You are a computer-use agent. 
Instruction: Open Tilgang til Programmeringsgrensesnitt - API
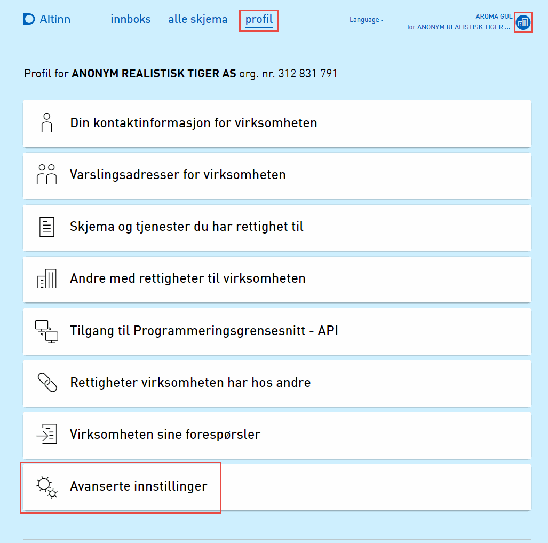[204, 331]
